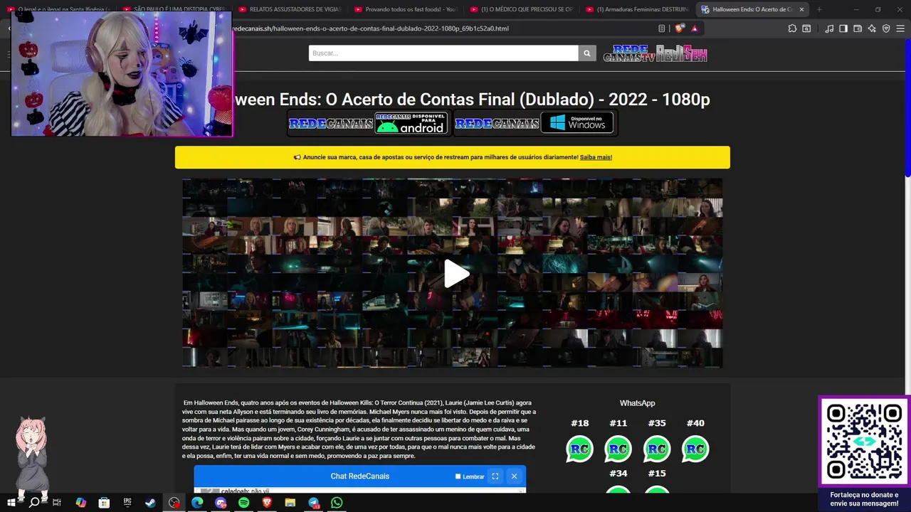Screen dimensions: 911x512
Task: Focus the Buscar search field
Action: [x=443, y=53]
